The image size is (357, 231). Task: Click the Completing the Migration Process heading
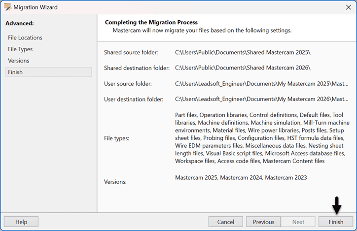click(x=151, y=22)
